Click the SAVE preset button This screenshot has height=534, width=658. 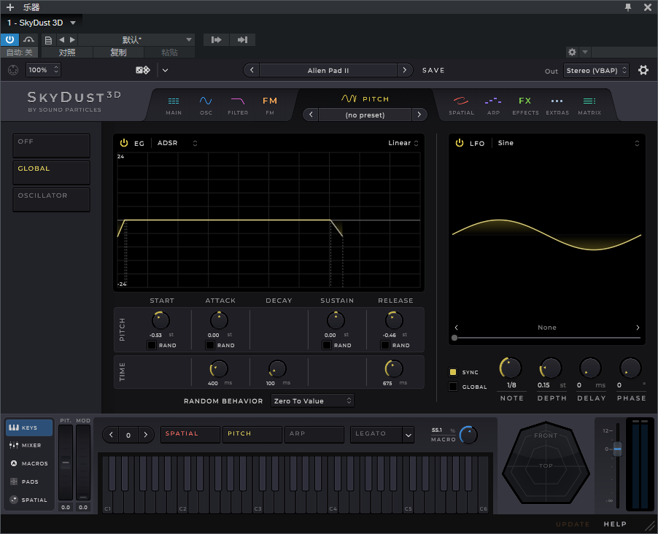[433, 70]
